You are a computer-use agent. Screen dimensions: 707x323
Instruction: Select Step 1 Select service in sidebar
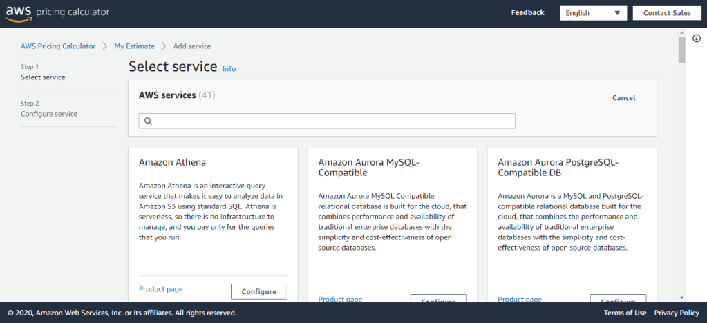coord(43,77)
